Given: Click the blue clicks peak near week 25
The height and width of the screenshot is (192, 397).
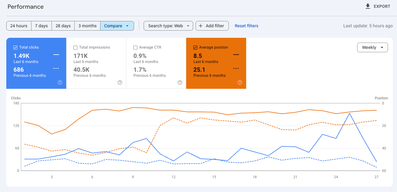Looking at the screenshot, I should [x=350, y=113].
